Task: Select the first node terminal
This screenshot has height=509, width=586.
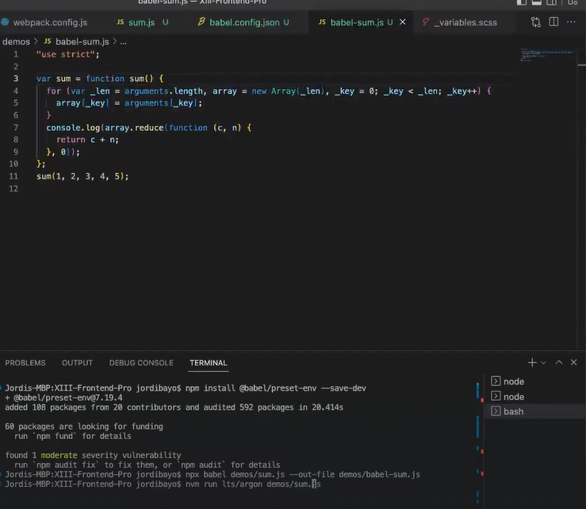Action: 534,381
